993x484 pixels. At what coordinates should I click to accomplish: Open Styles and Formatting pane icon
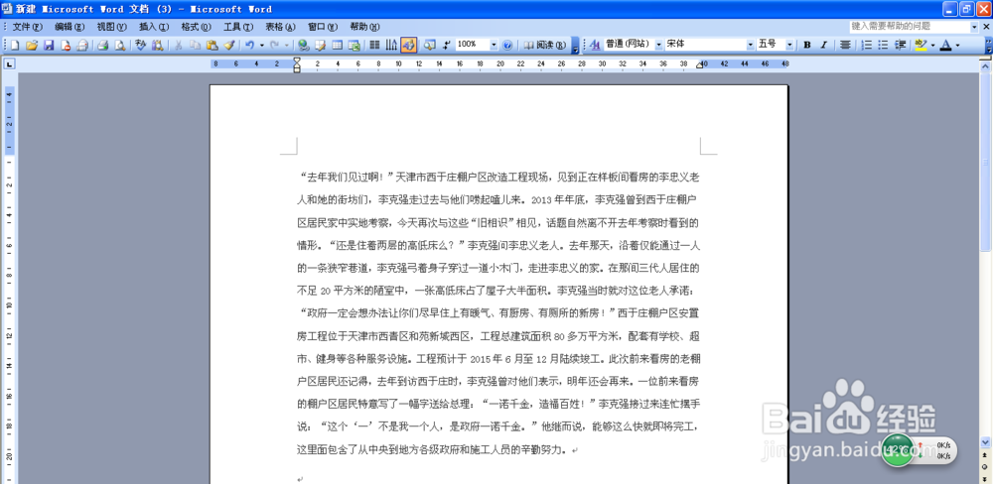point(596,45)
